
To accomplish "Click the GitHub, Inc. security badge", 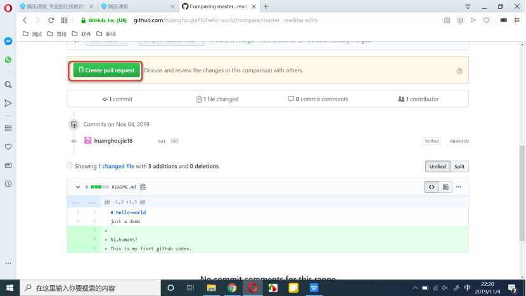I will (104, 20).
